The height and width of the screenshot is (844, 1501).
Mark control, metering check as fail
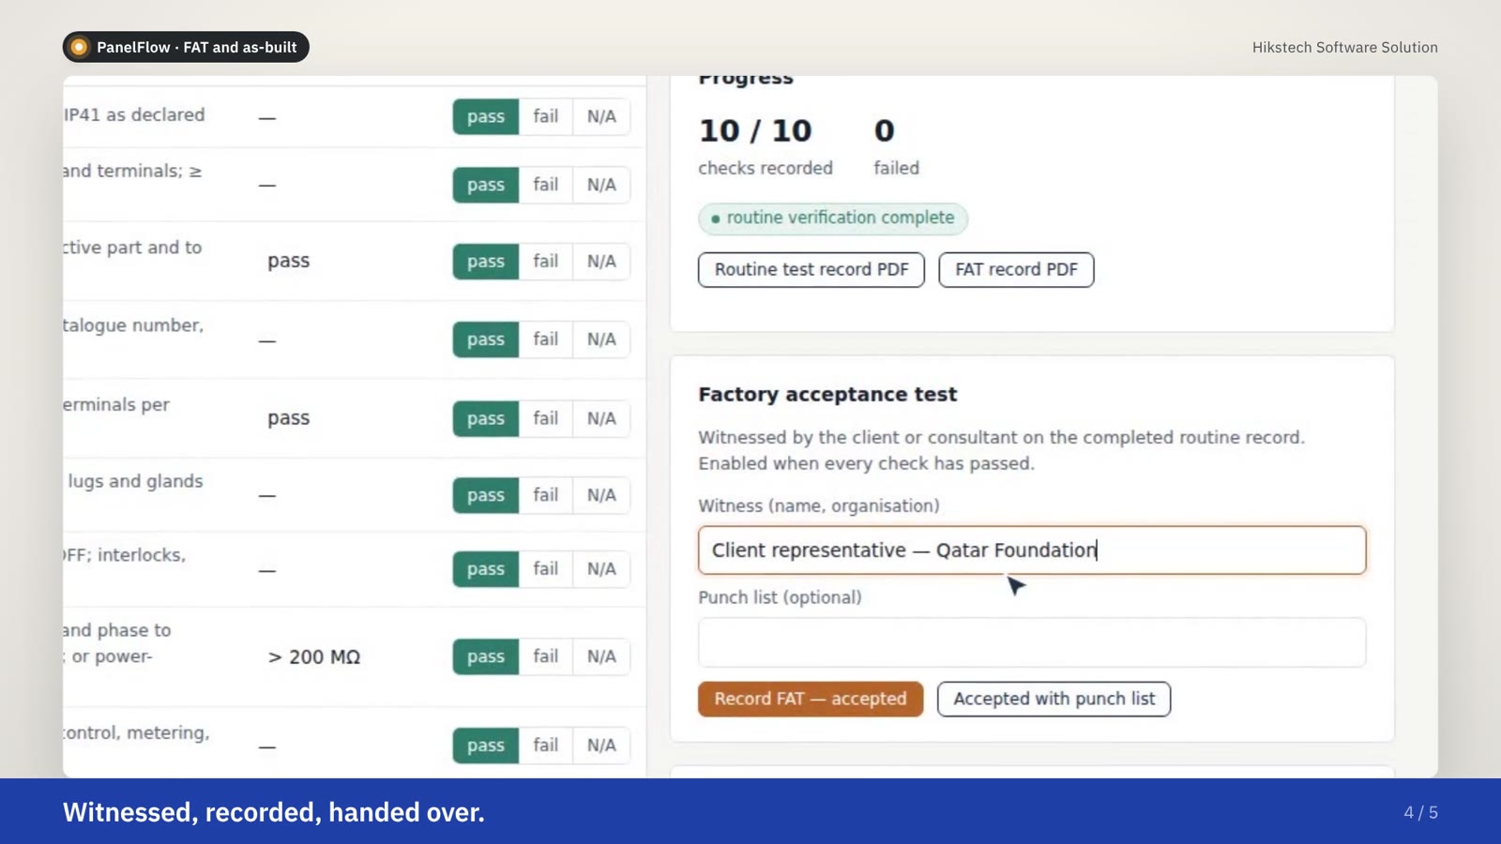point(545,746)
